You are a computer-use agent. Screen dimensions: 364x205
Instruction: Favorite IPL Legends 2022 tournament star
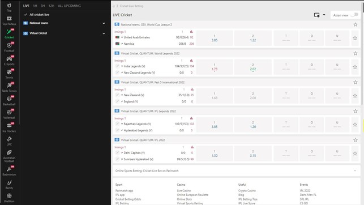point(355,111)
